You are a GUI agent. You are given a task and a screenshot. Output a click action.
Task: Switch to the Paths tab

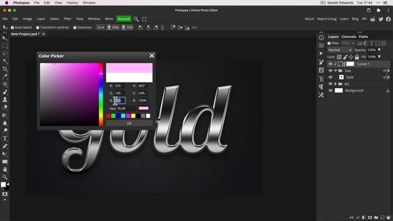coord(363,37)
